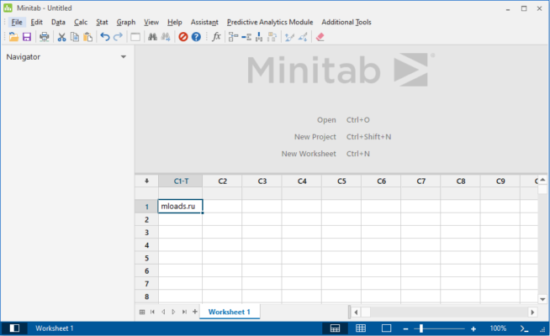
Task: Switch to the worksheet grid only view
Action: coord(361,328)
